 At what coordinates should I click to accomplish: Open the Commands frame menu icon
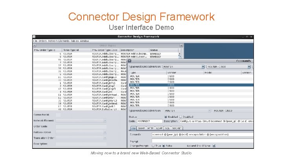click(x=129, y=61)
